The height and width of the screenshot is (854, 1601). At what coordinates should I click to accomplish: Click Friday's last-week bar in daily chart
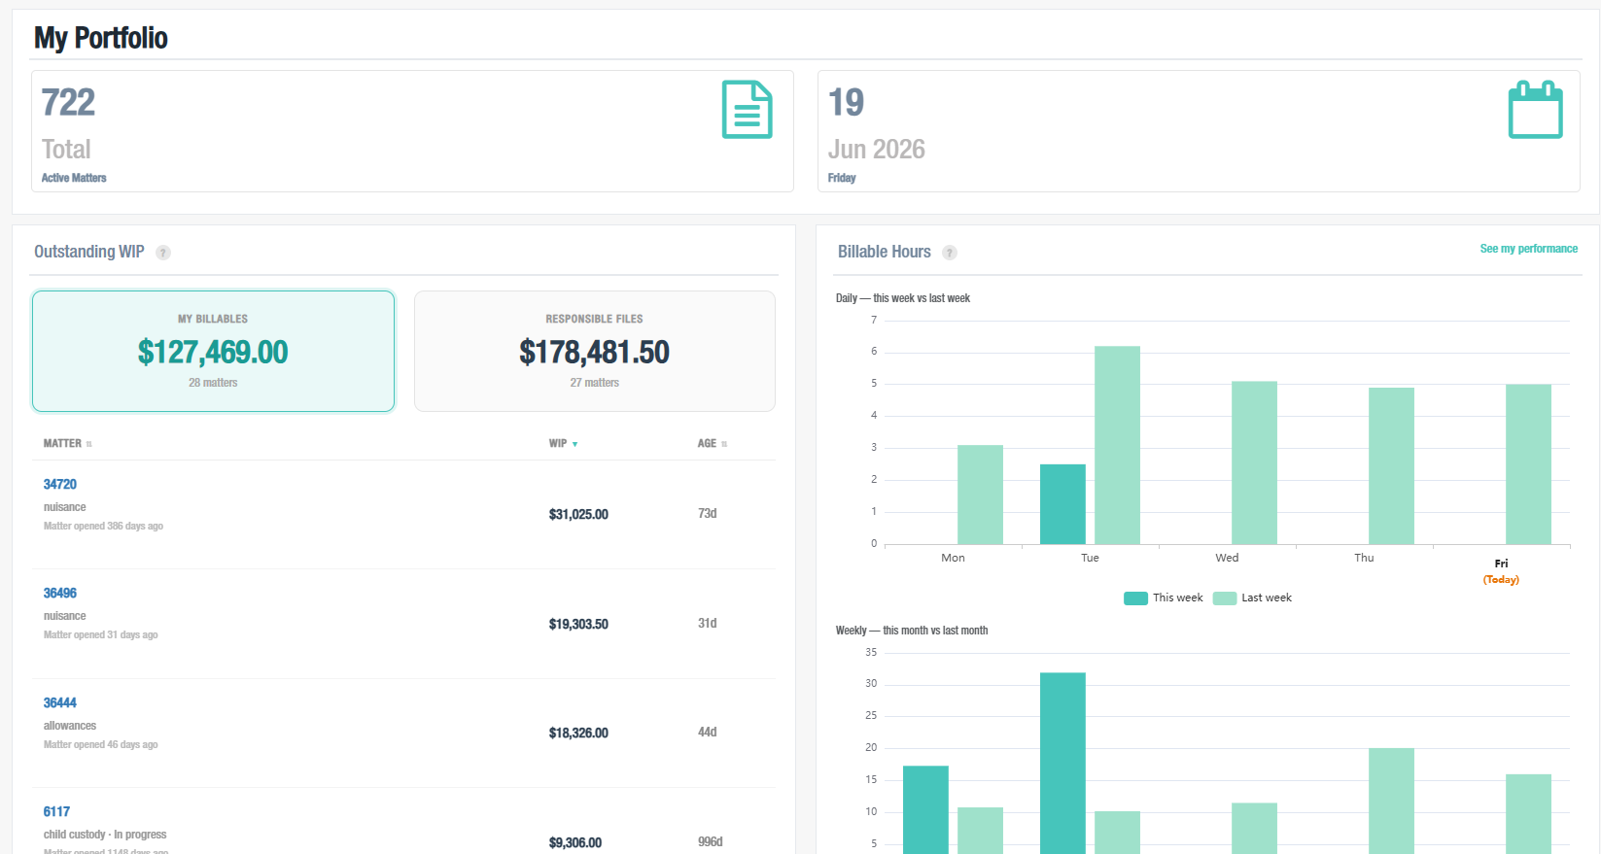[x=1528, y=464]
